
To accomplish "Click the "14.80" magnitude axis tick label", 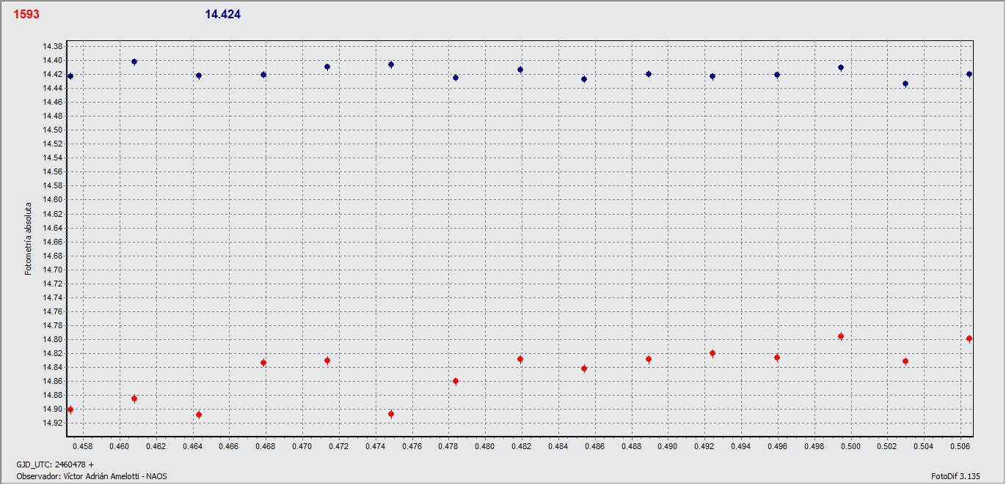I will [x=52, y=339].
